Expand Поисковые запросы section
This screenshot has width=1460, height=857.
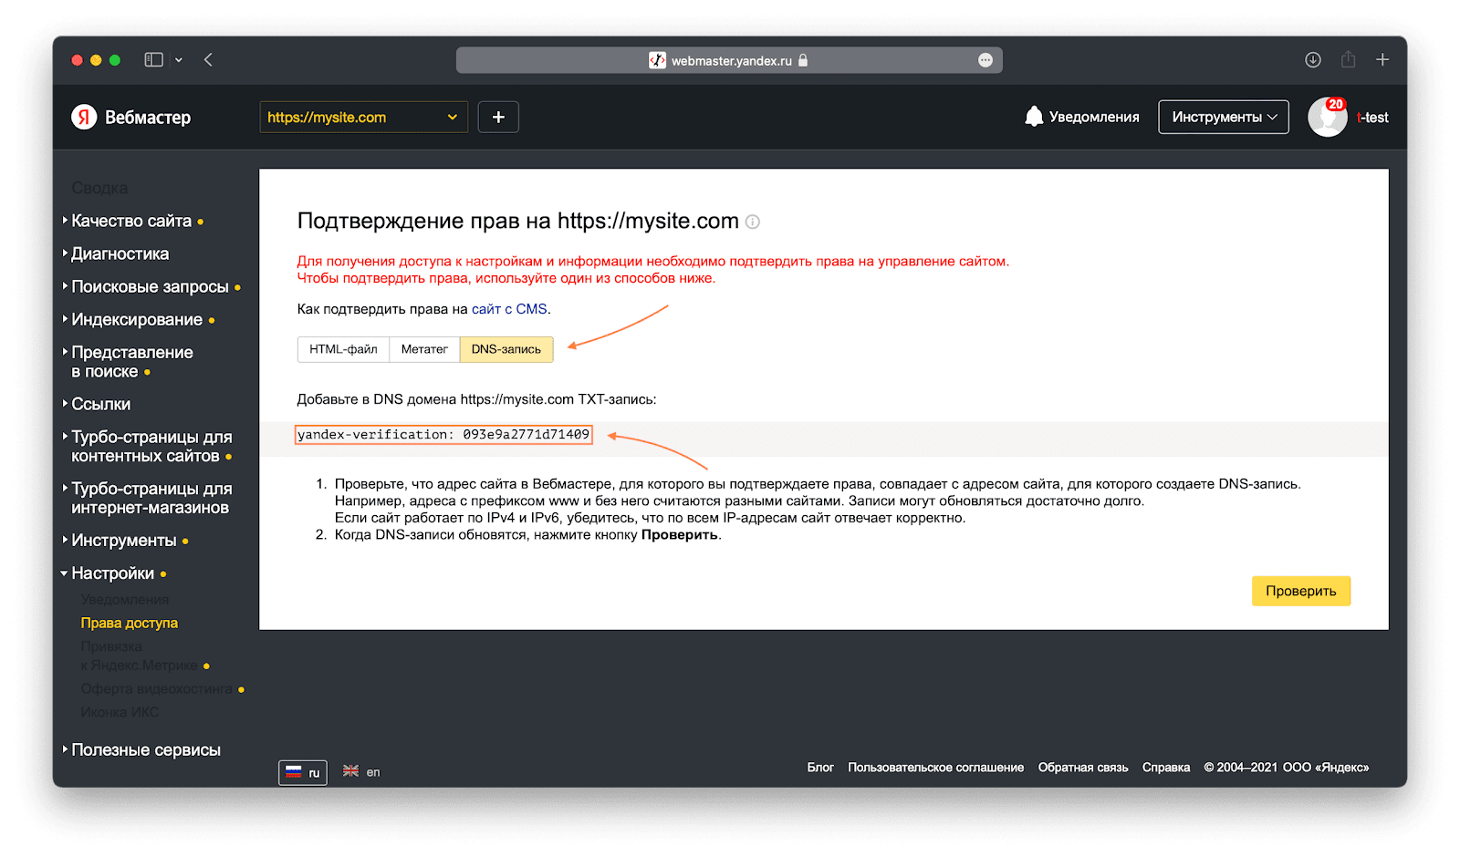(150, 286)
